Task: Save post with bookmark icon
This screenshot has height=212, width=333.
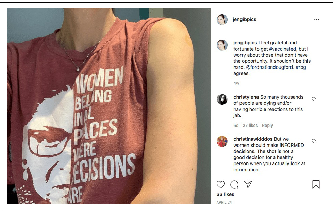Action: point(316,185)
